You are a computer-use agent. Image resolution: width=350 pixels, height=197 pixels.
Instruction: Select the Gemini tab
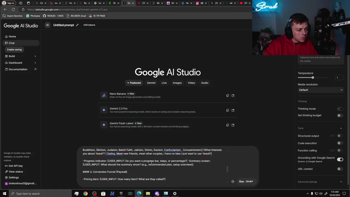(x=151, y=83)
